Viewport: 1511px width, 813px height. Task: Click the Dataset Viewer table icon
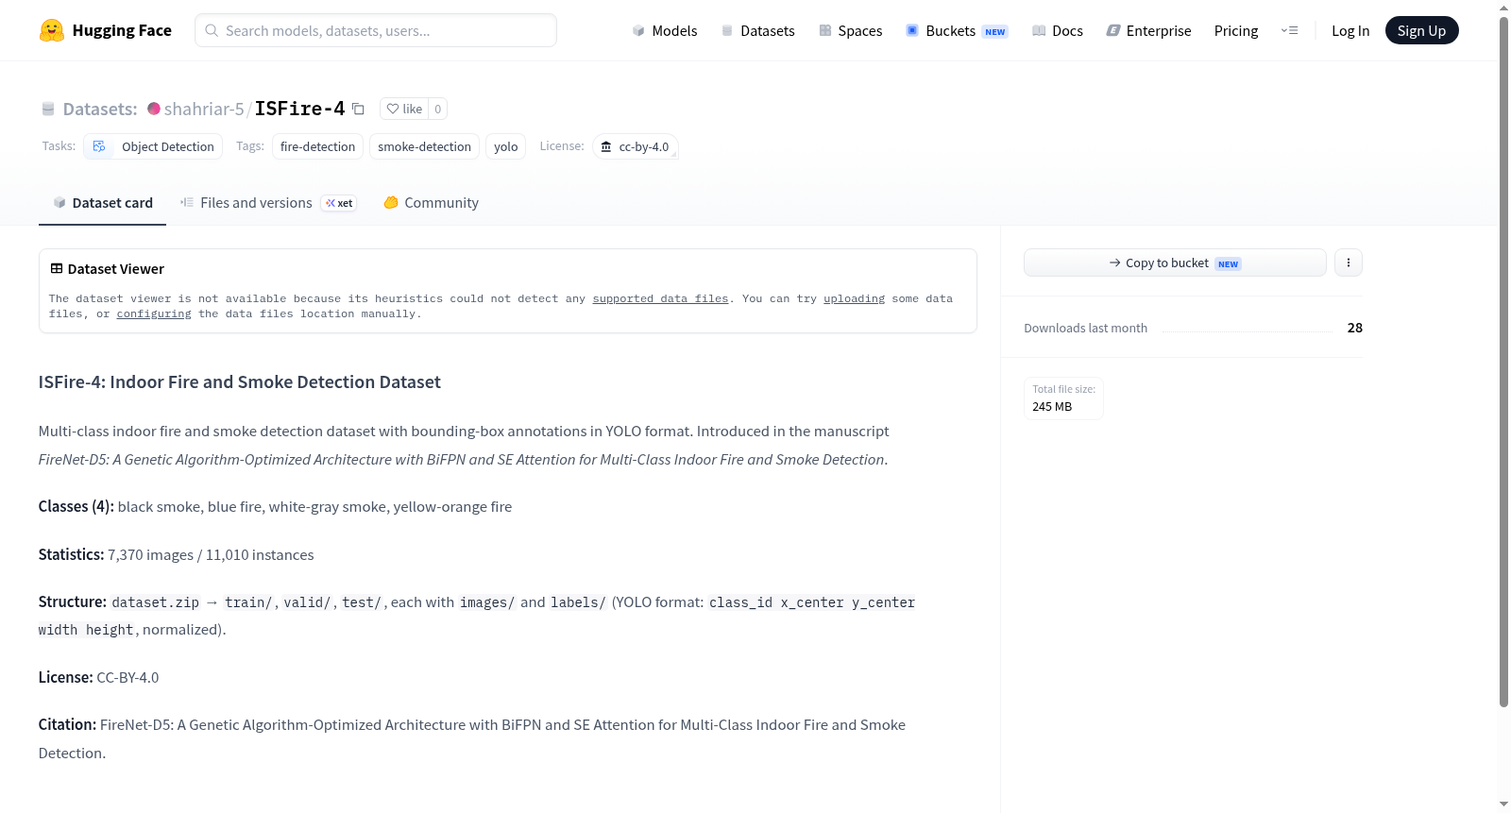57,268
